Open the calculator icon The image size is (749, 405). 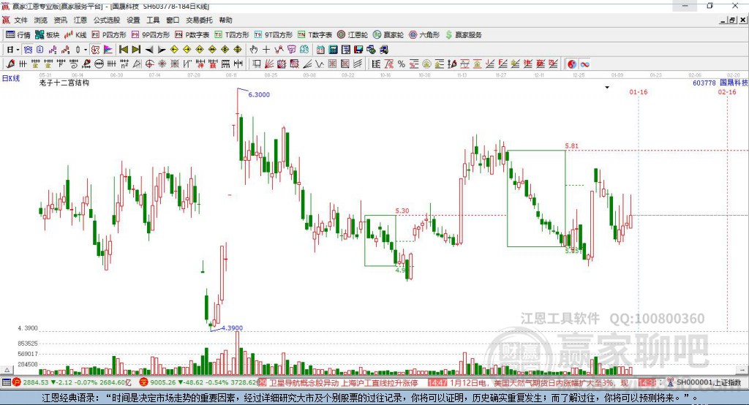pyautogui.click(x=333, y=50)
